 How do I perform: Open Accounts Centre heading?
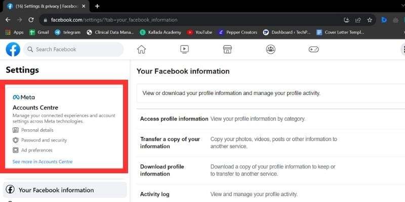click(35, 108)
